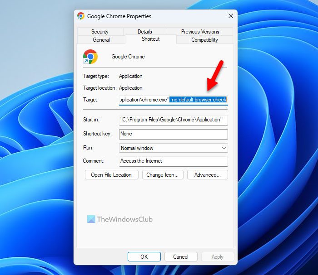Click the Target location Application value

click(131, 88)
